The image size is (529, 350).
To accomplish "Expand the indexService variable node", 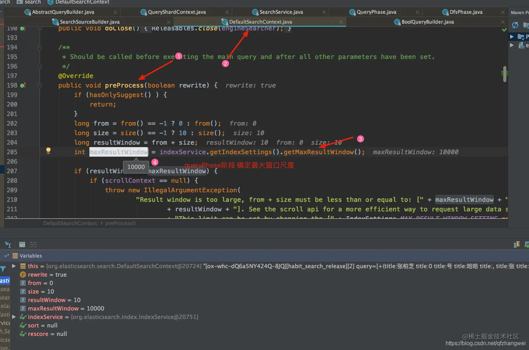I will point(14,317).
